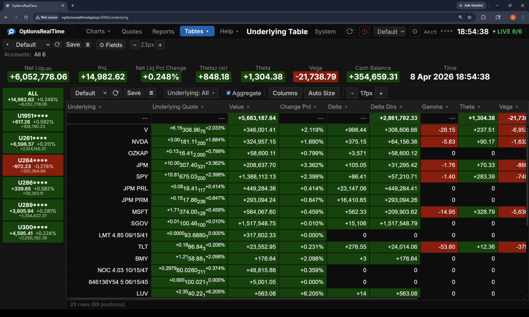529x317 pixels.
Task: Click the horizontal table scrollbar
Action: (244, 298)
